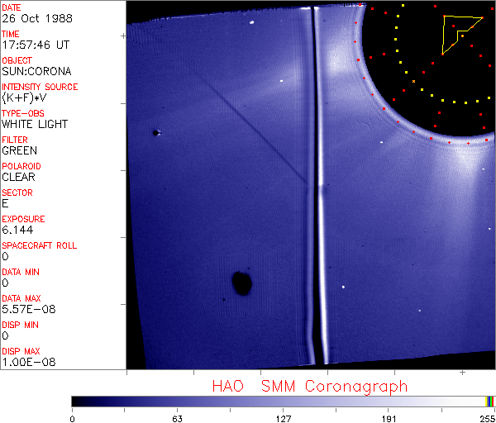496x423 pixels.
Task: Select the CLEAR polaroid value
Action: tap(19, 178)
